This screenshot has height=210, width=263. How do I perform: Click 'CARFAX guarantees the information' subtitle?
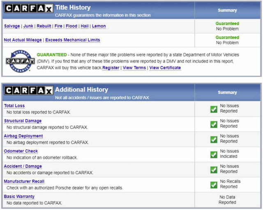pos(103,15)
